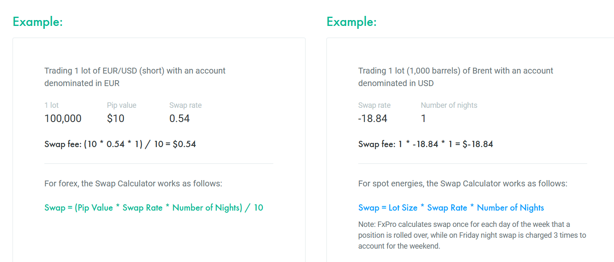The height and width of the screenshot is (262, 614).
Task: Click the right green Example heading
Action: (352, 22)
